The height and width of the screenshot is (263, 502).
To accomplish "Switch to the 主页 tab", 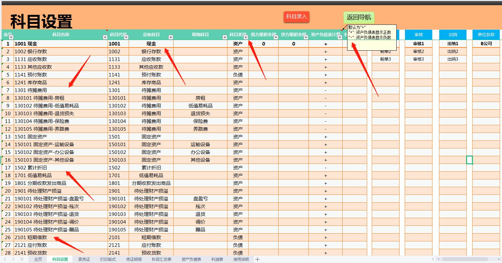I will coord(37,259).
